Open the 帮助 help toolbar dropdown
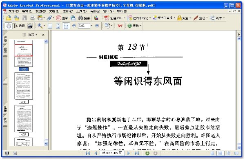The image size is (245, 160). pos(134,26)
